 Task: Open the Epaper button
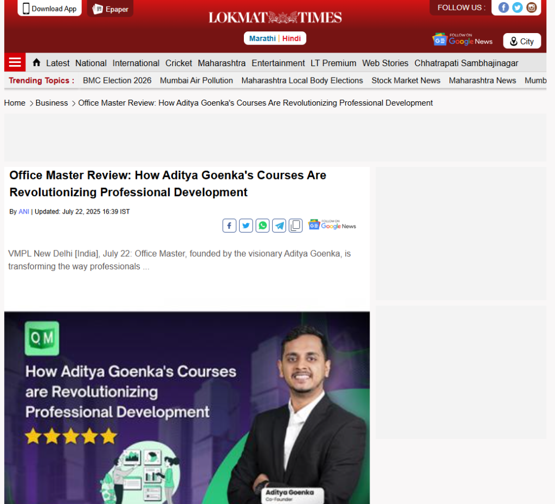point(110,9)
